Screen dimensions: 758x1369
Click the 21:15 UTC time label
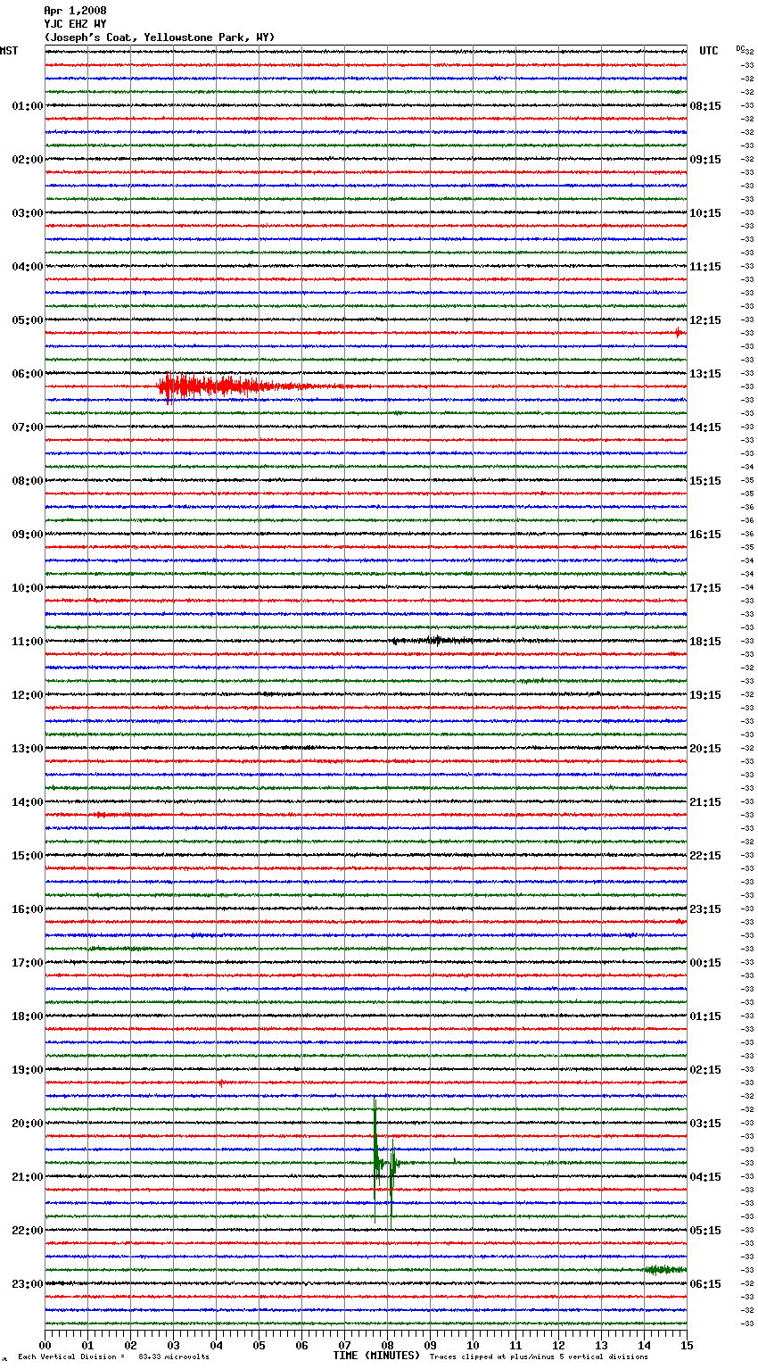point(705,802)
